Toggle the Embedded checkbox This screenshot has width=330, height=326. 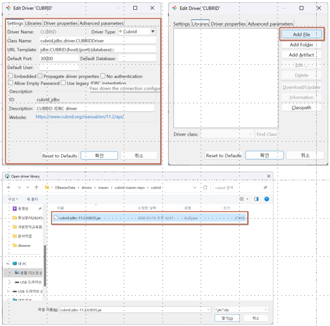point(10,76)
